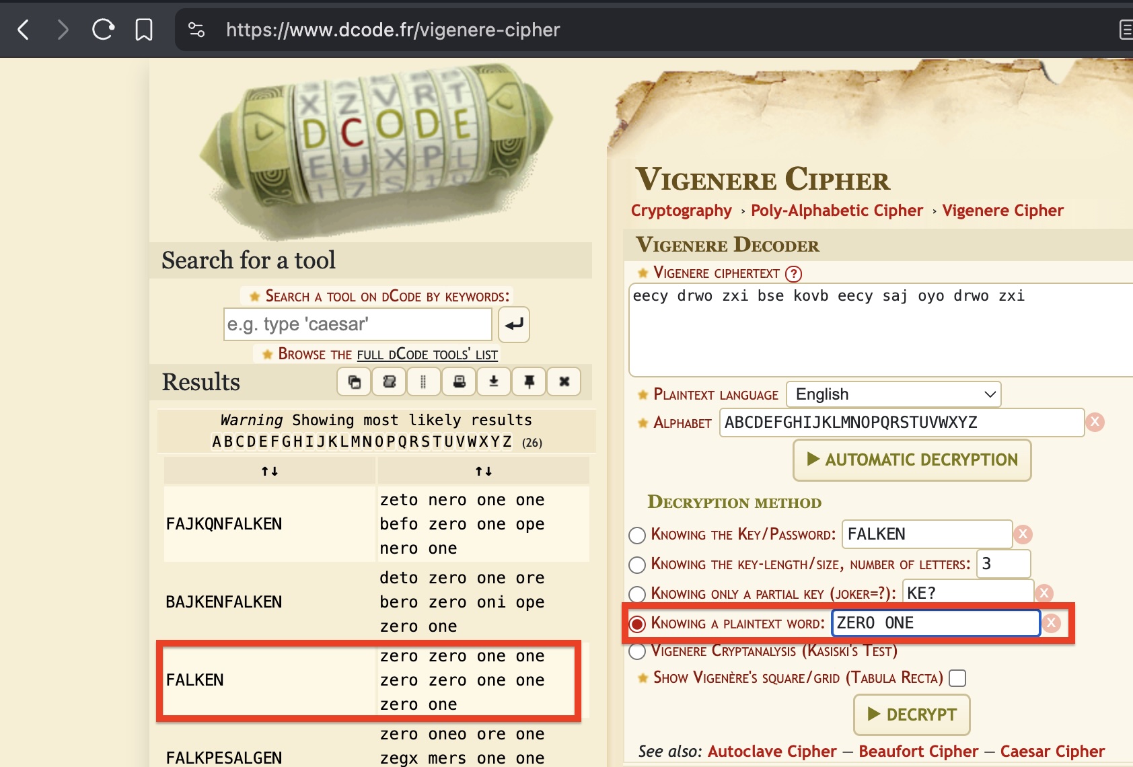Click the Decrypt button
1133x767 pixels.
[x=912, y=715]
